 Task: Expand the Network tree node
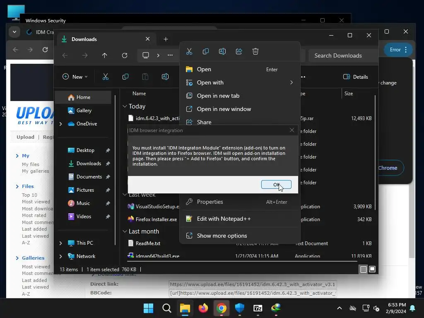(x=60, y=256)
